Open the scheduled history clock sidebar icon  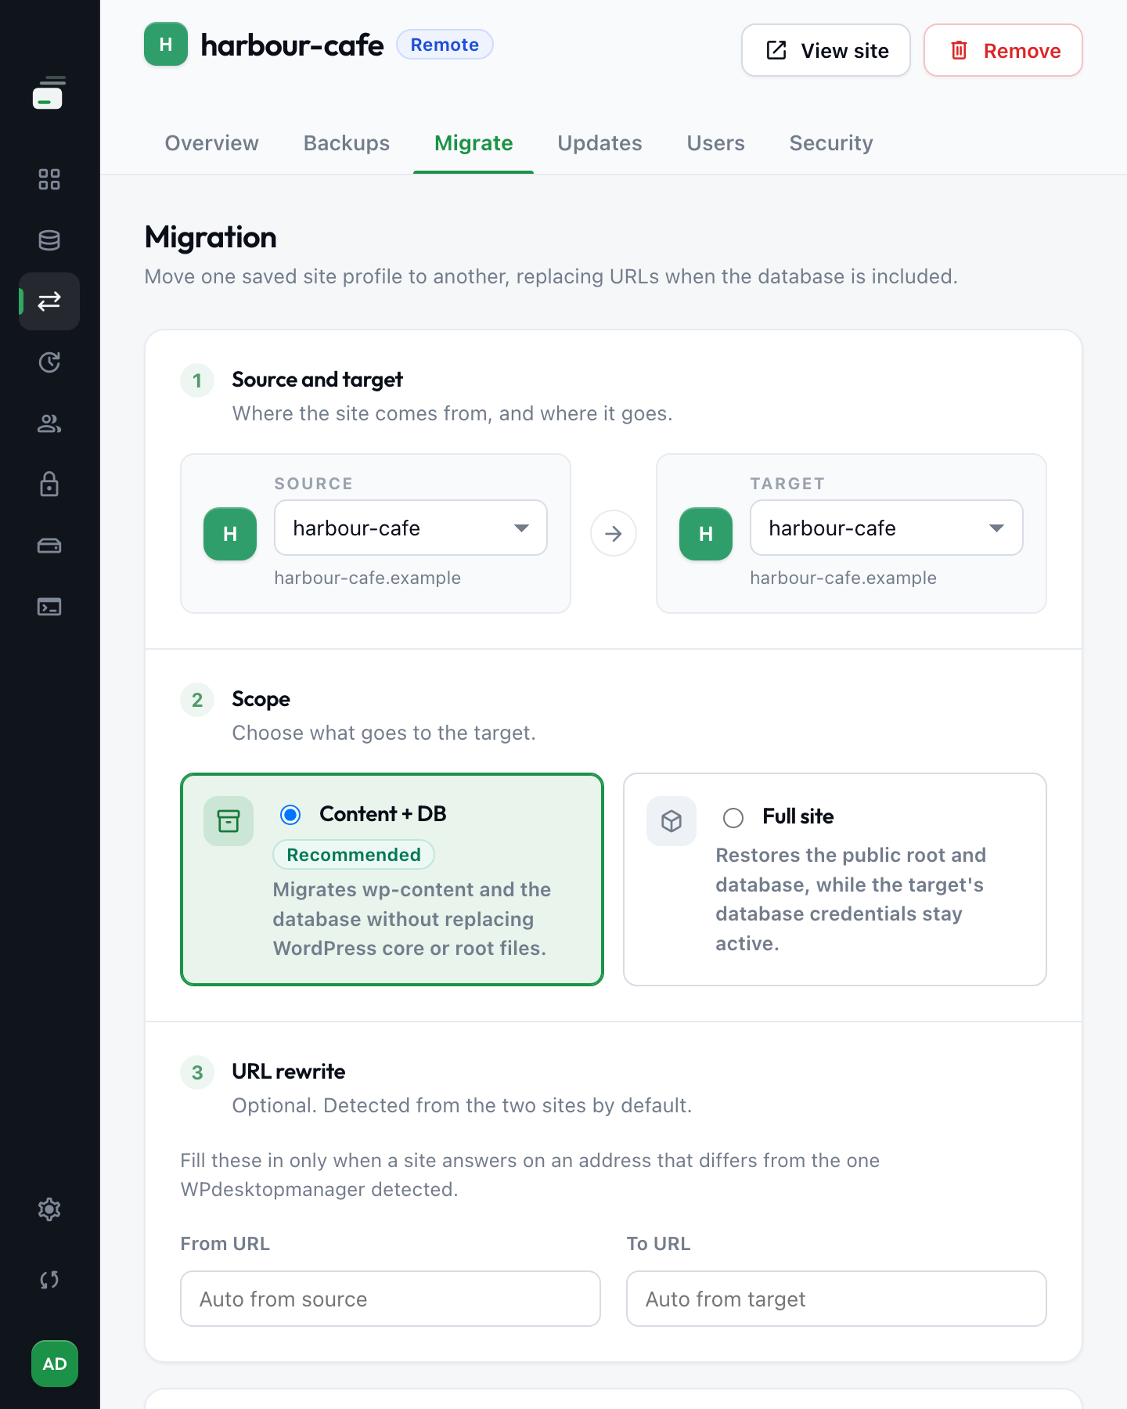49,362
